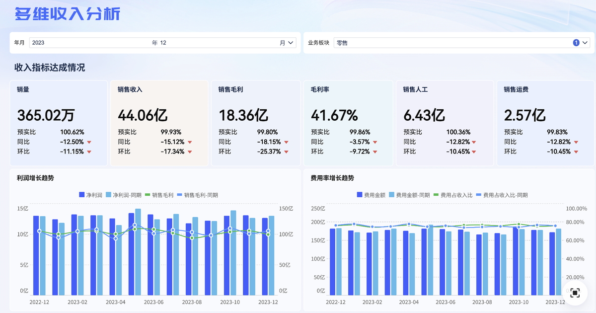Click the 99.80% 预实比 value in 销售毛利

click(x=268, y=132)
